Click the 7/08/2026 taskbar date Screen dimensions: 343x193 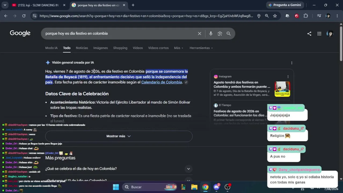pos(331,189)
